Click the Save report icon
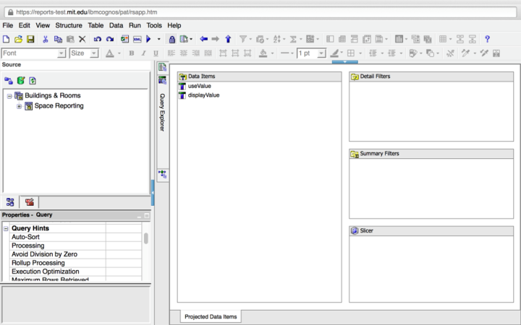This screenshot has height=325, width=521. pyautogui.click(x=30, y=39)
